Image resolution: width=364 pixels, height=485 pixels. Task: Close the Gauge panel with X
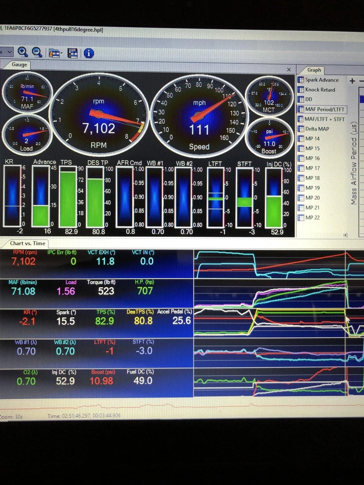click(x=289, y=69)
